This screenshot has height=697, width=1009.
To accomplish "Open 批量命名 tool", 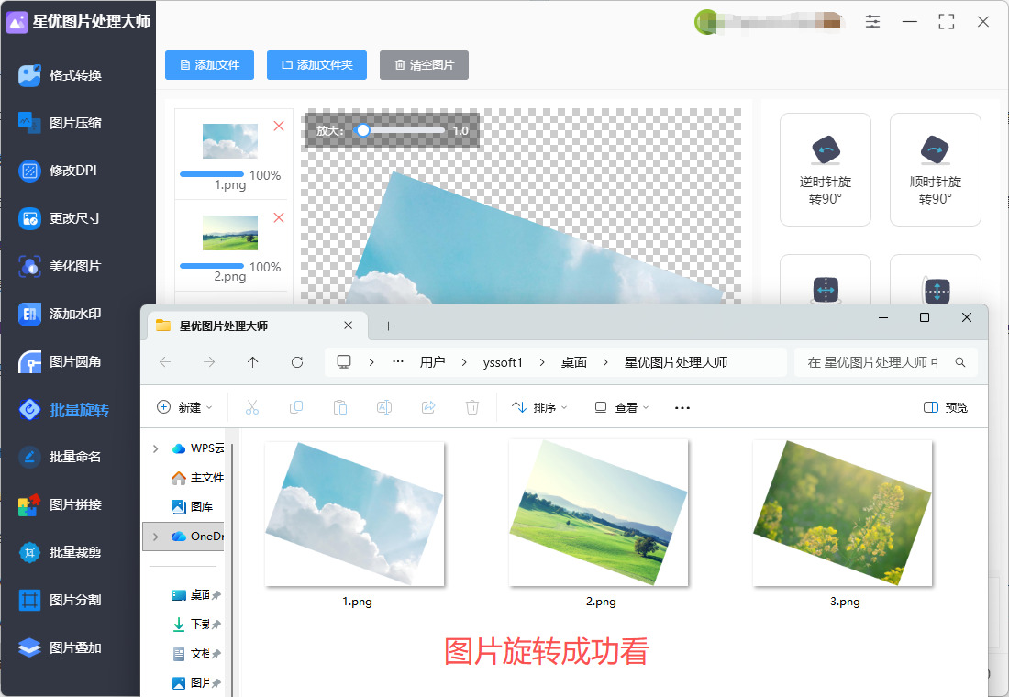I will (60, 457).
